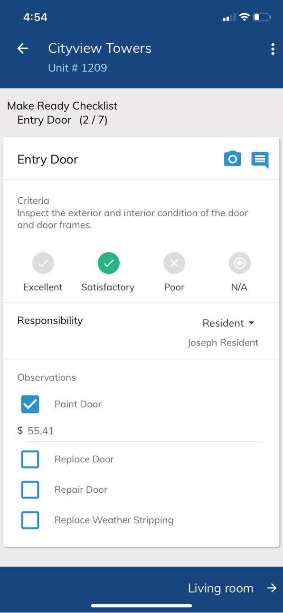Select the Poor rating X icon
Screen dimensions: 283x613
tap(174, 263)
